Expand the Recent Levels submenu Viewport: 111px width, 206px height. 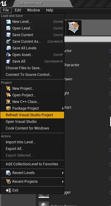click(63, 173)
